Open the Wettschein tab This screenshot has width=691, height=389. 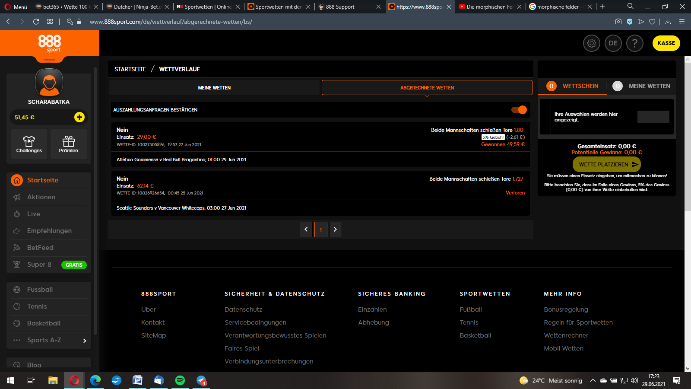pyautogui.click(x=572, y=86)
